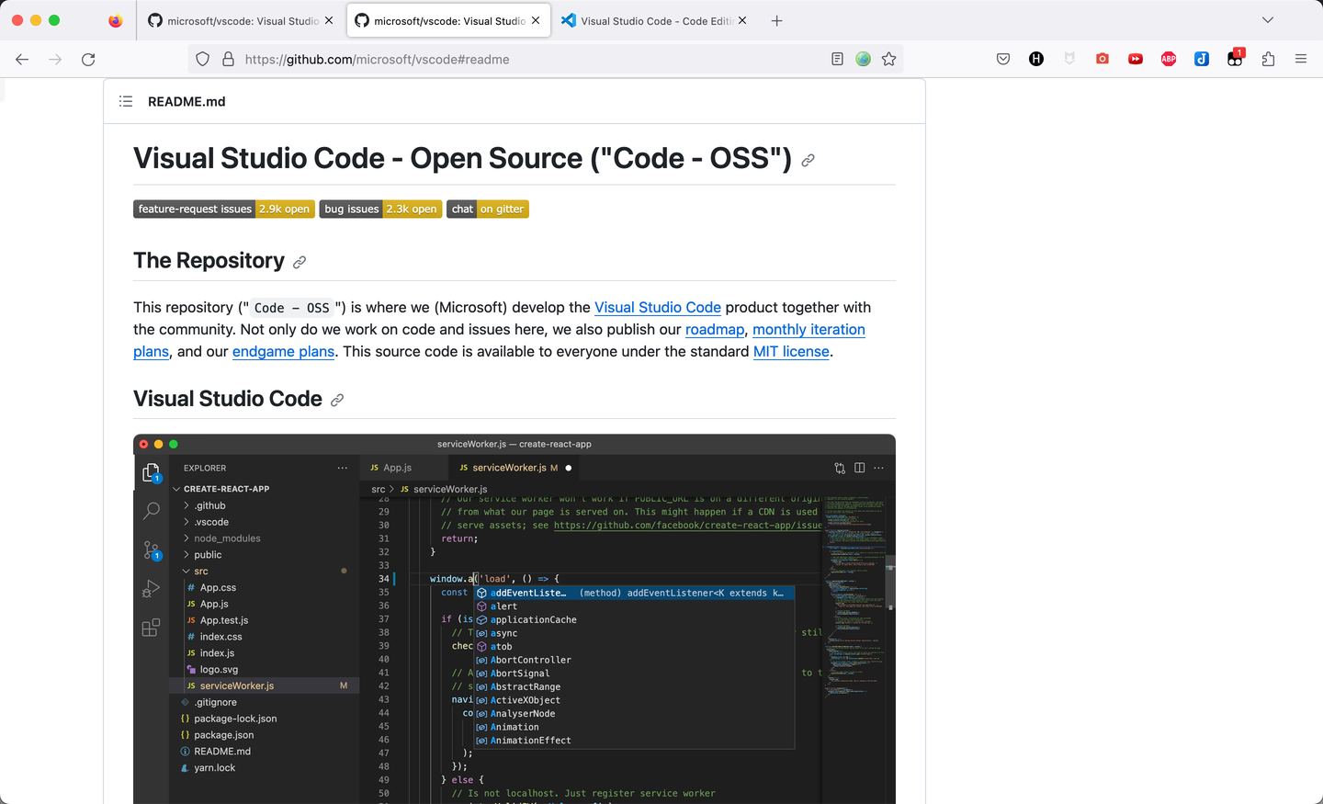This screenshot has width=1323, height=804.
Task: Click the blue J extension icon
Action: coord(1202,59)
